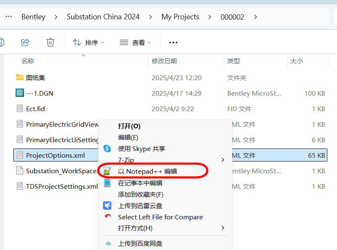337x250 pixels.
Task: Select PrimaryElectricUiSetting file name
Action: 62,140
